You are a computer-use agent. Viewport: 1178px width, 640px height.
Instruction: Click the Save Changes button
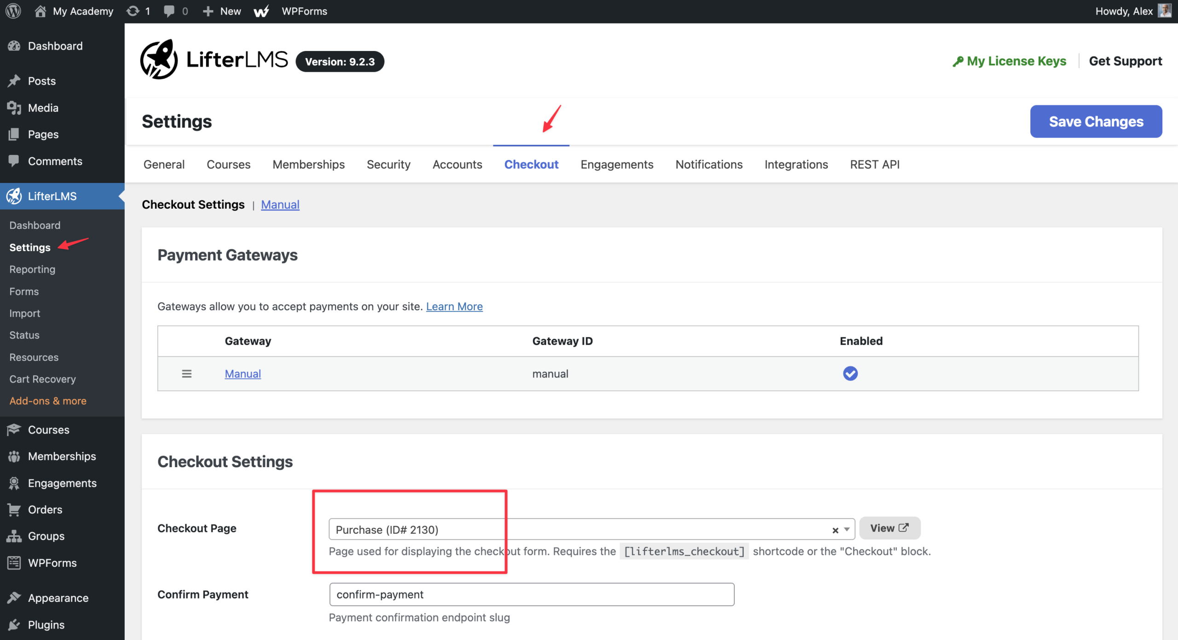coord(1096,121)
